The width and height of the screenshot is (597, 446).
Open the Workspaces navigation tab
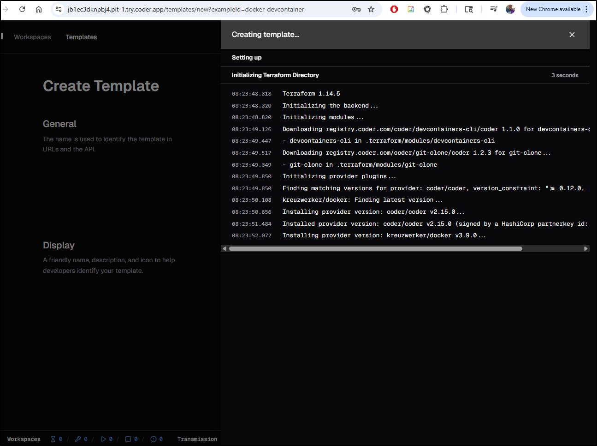(x=32, y=37)
